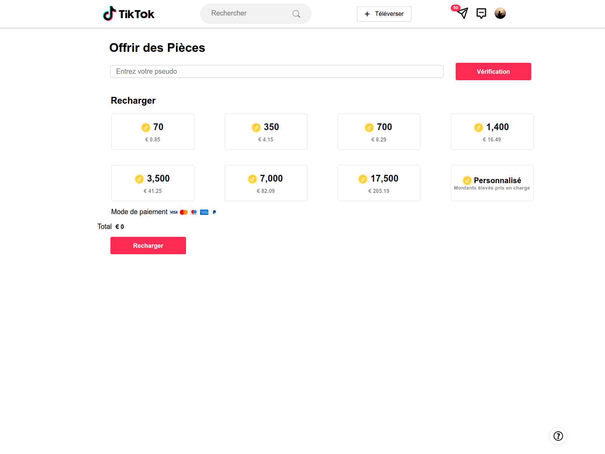Pick PayPal as payment method
Image resolution: width=605 pixels, height=454 pixels.
214,212
